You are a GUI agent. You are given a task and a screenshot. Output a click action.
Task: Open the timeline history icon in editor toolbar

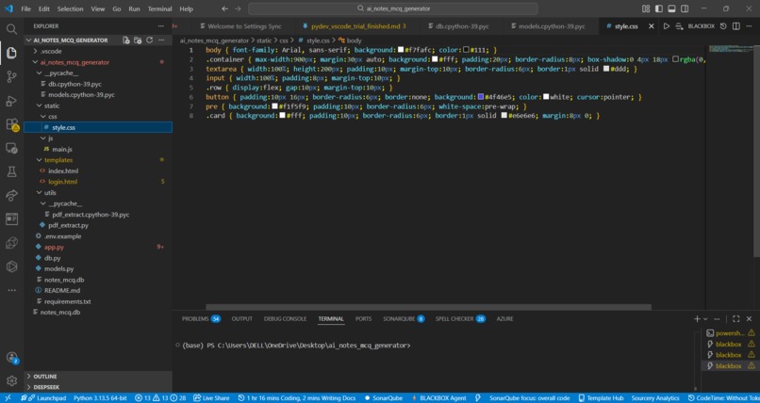pos(723,26)
